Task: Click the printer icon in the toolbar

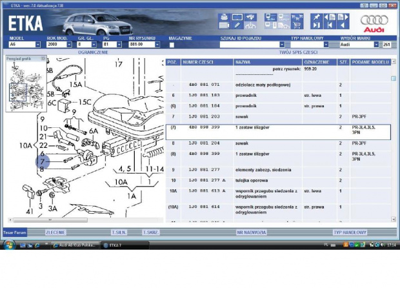Action: click(x=224, y=16)
